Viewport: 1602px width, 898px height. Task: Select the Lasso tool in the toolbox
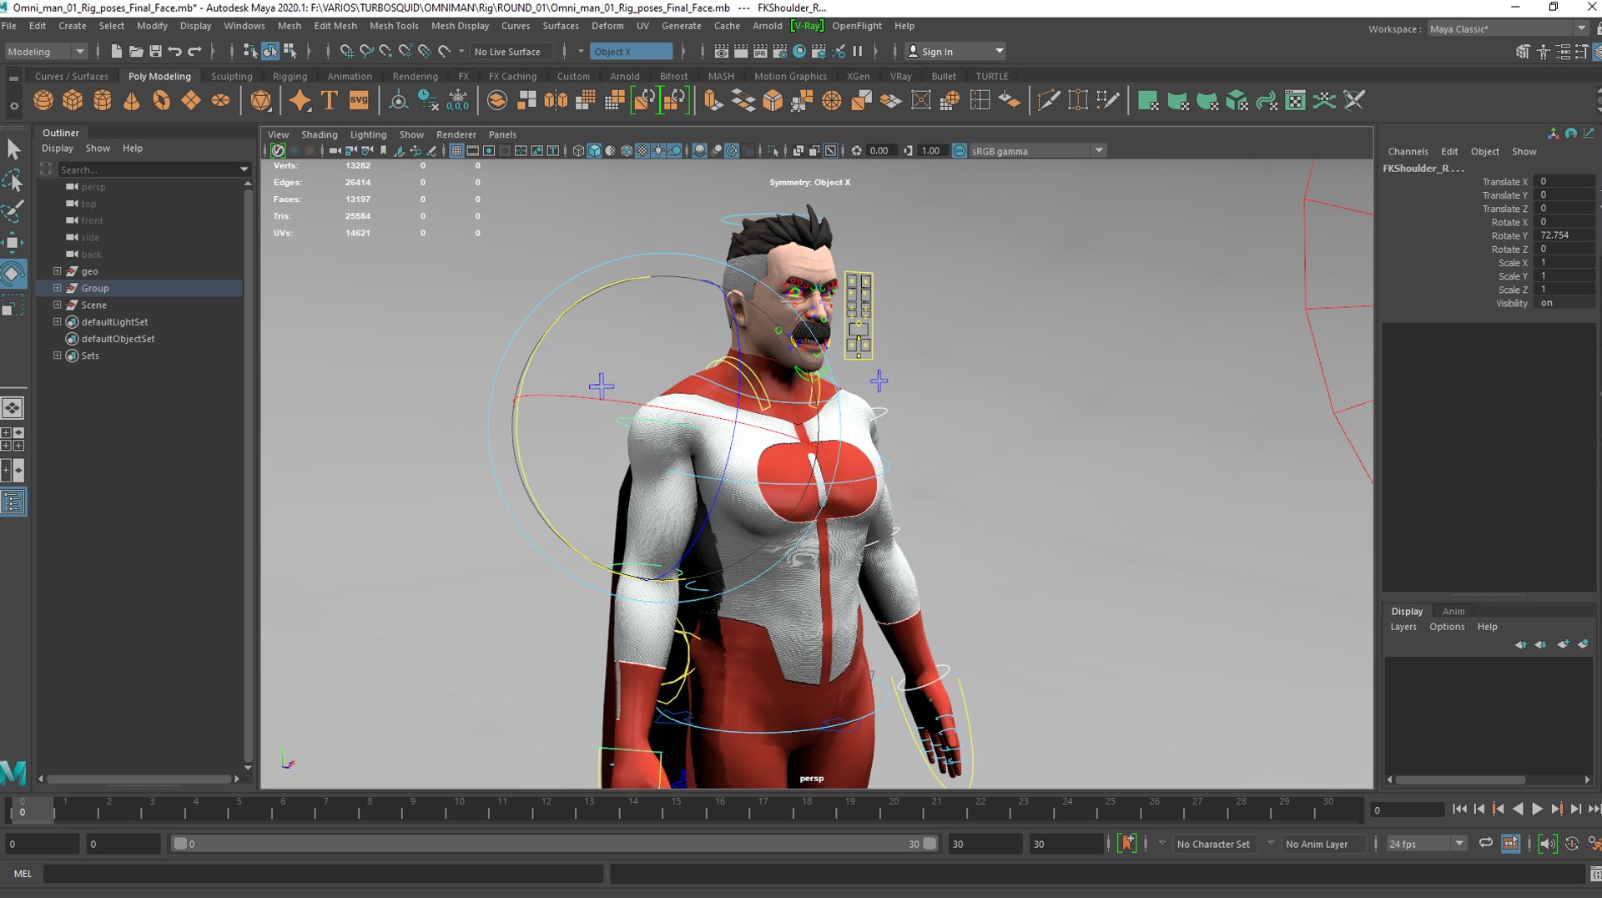(x=13, y=180)
